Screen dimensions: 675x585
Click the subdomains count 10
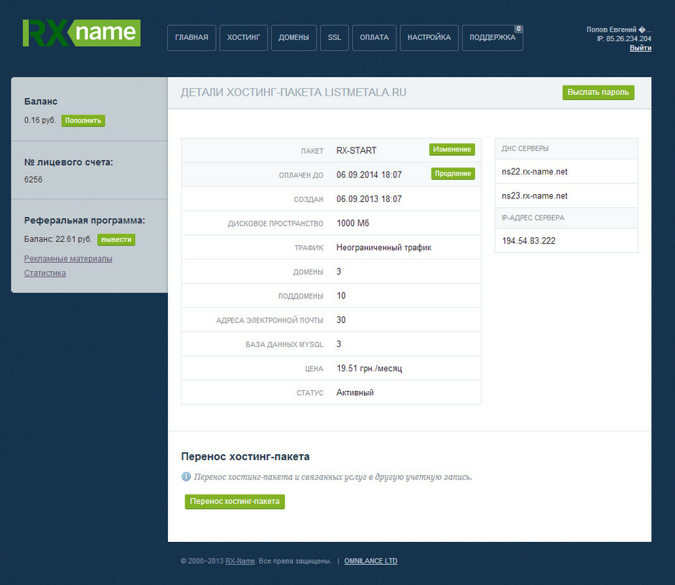pos(341,296)
